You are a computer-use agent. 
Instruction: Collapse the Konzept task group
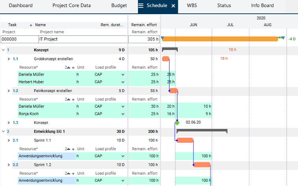click(4, 50)
